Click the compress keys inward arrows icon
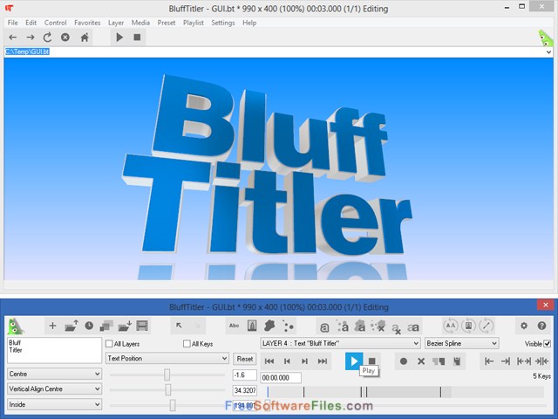 pos(541,361)
